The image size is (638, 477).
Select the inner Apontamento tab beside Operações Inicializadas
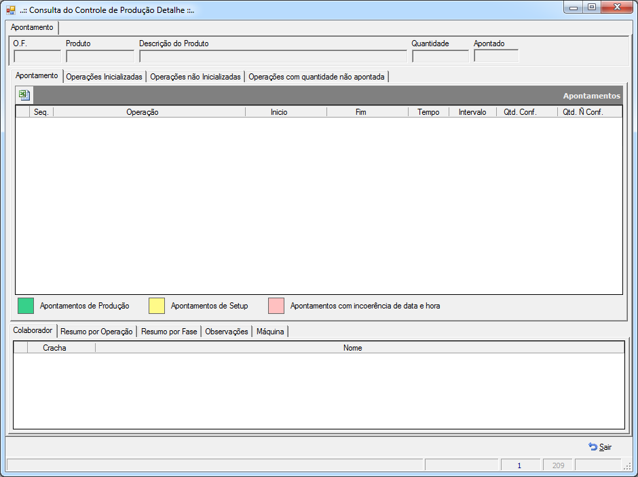point(37,76)
